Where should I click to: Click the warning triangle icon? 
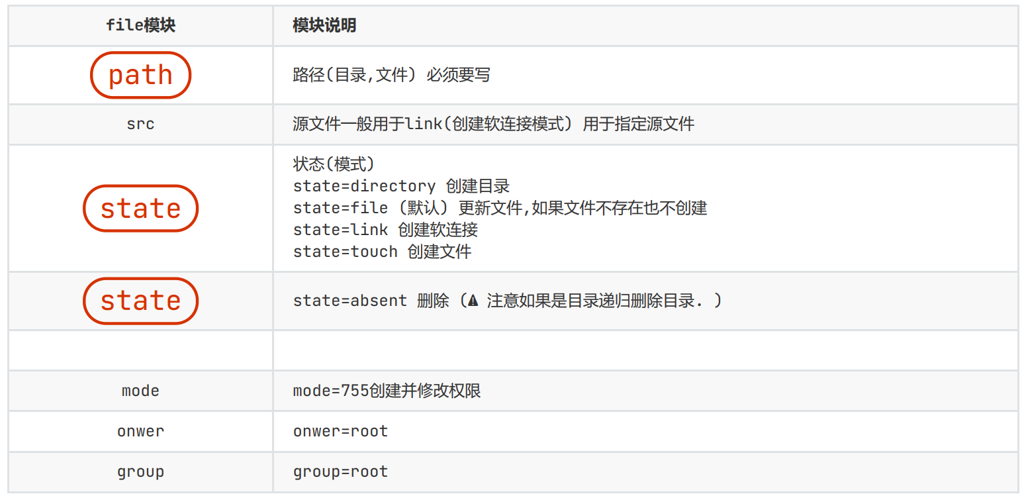[473, 301]
